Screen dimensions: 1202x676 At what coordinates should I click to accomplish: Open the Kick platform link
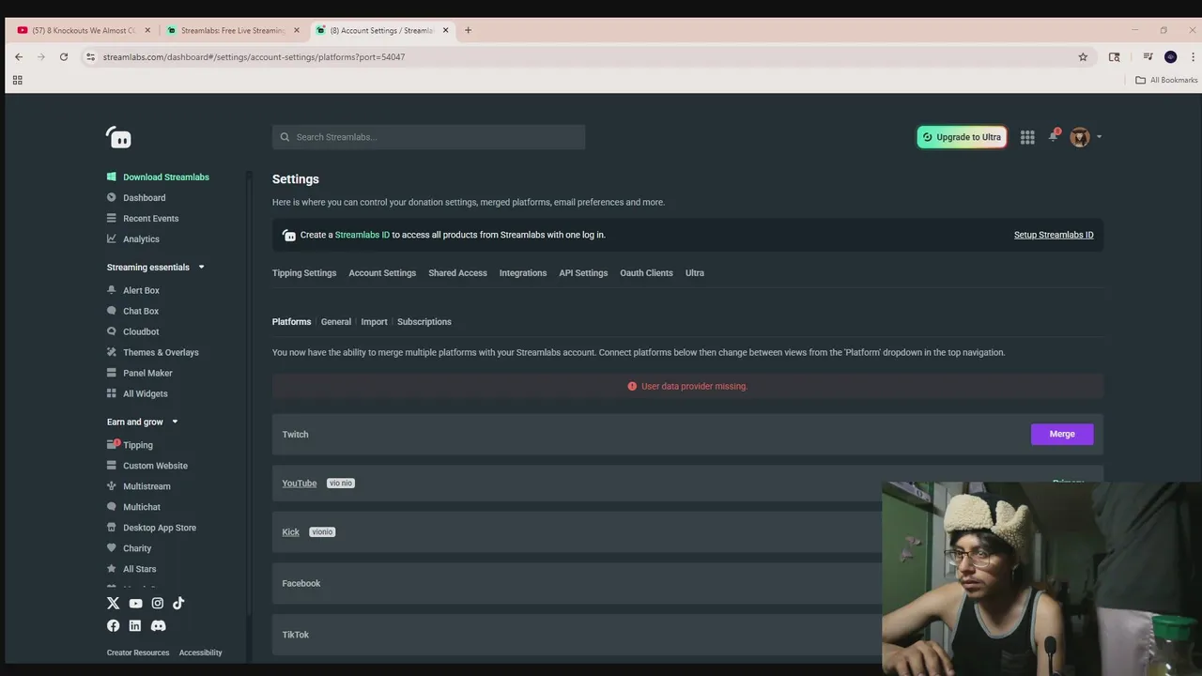click(291, 532)
